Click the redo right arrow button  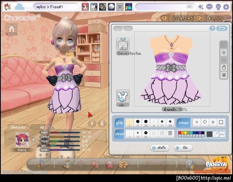point(128,28)
